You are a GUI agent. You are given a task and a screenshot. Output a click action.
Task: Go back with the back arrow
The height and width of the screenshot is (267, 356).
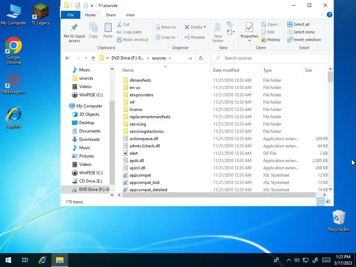tap(67, 58)
